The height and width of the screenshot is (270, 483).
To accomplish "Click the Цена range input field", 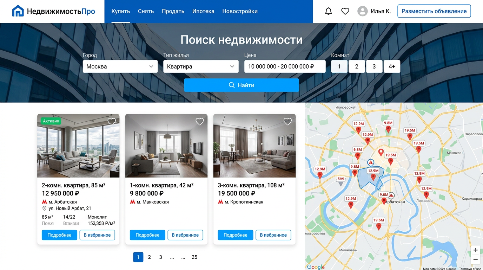I will pyautogui.click(x=285, y=66).
